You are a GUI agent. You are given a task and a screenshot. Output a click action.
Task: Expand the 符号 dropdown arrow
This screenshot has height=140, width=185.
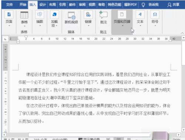point(155,25)
